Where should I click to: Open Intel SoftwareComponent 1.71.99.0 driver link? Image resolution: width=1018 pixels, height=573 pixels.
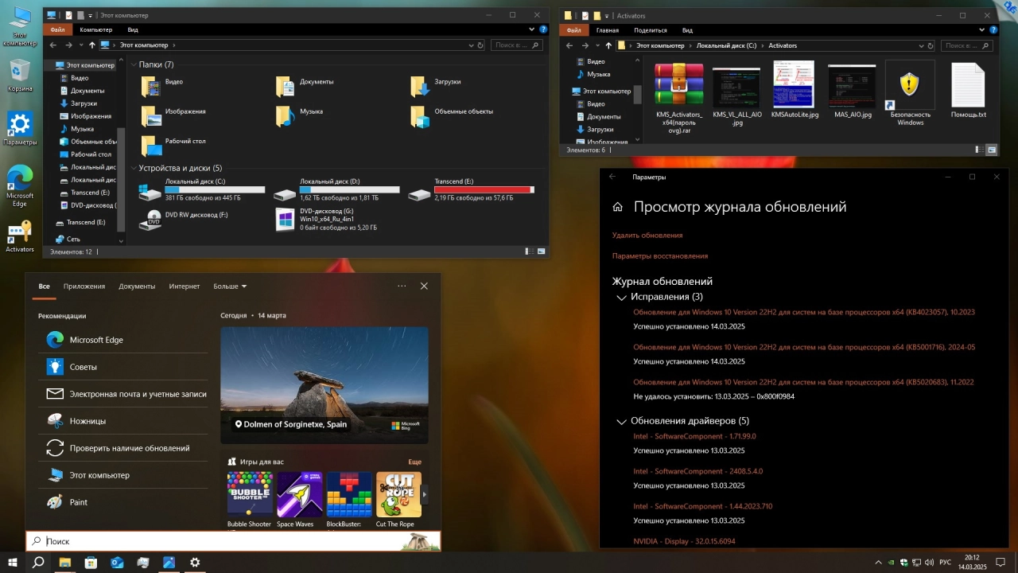click(694, 436)
